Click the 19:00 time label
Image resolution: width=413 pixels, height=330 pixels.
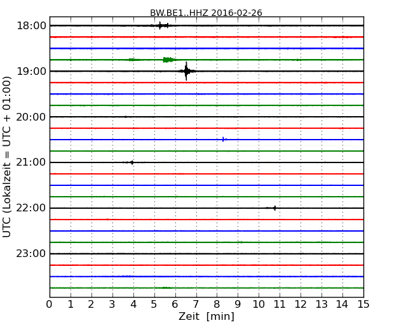pyautogui.click(x=31, y=71)
